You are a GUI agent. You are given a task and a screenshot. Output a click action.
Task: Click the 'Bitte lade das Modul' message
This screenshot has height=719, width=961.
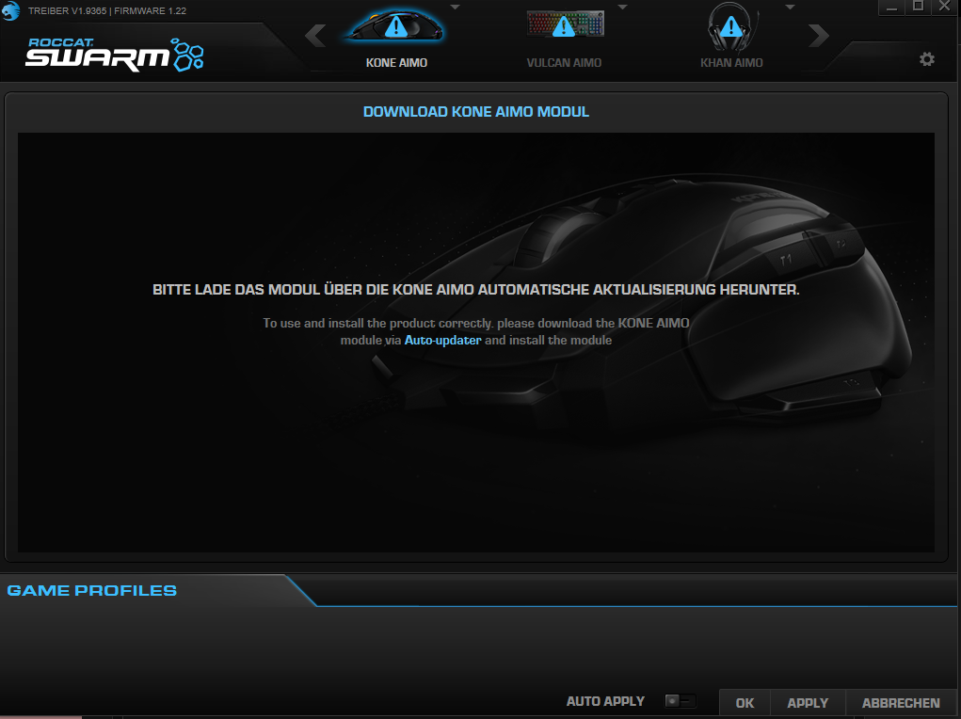point(475,289)
